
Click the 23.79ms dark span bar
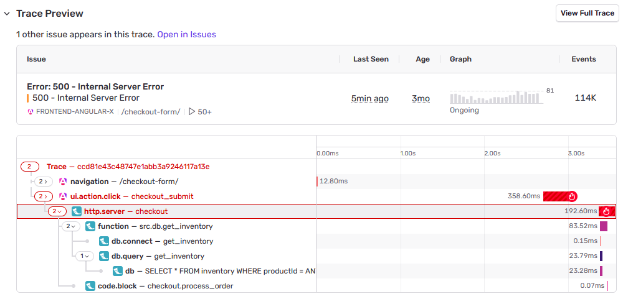point(601,256)
